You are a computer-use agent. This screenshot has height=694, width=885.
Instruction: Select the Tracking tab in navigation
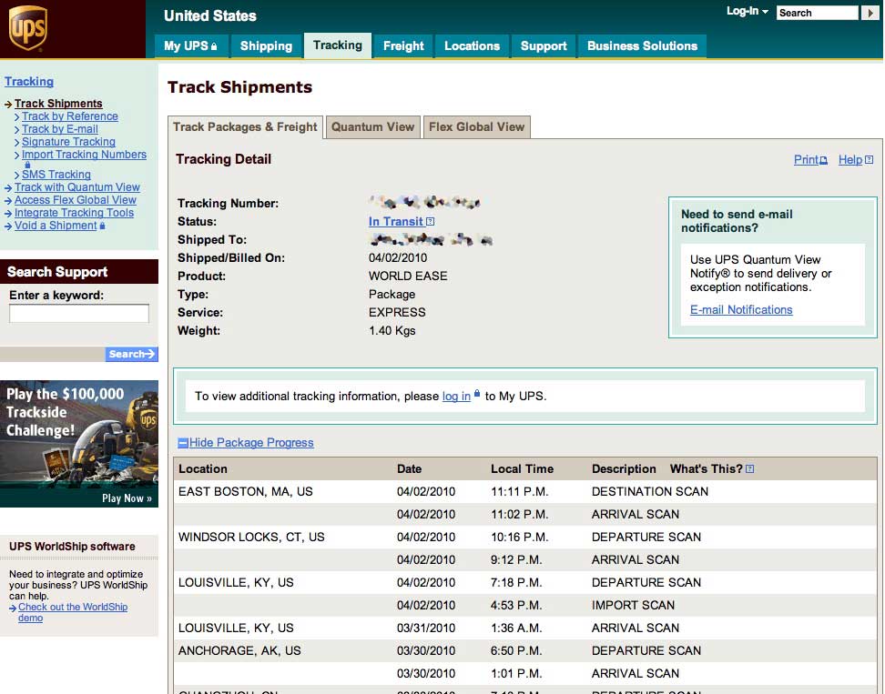pyautogui.click(x=338, y=45)
